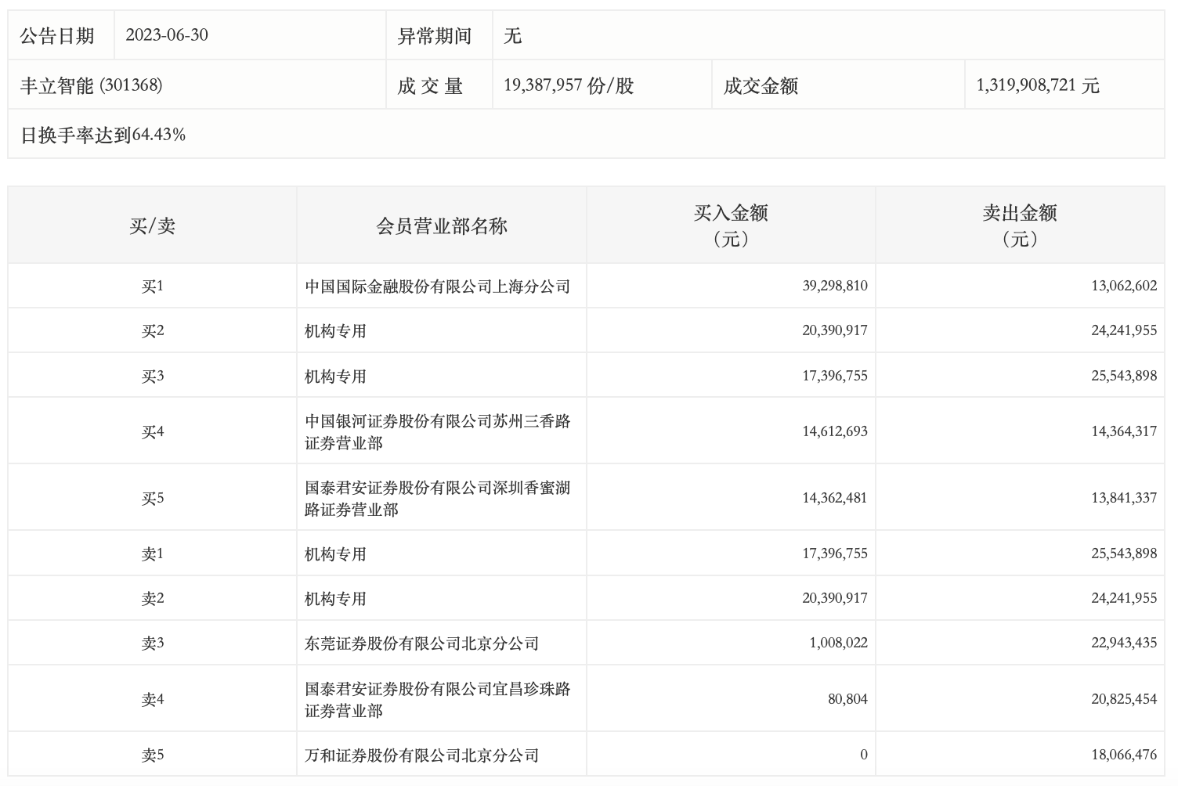Click 国泰君安证券 宜昌珍珠路证券营业部
The height and width of the screenshot is (786, 1178).
438,700
